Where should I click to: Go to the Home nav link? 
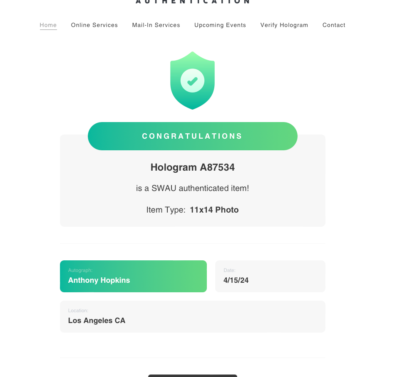click(48, 25)
